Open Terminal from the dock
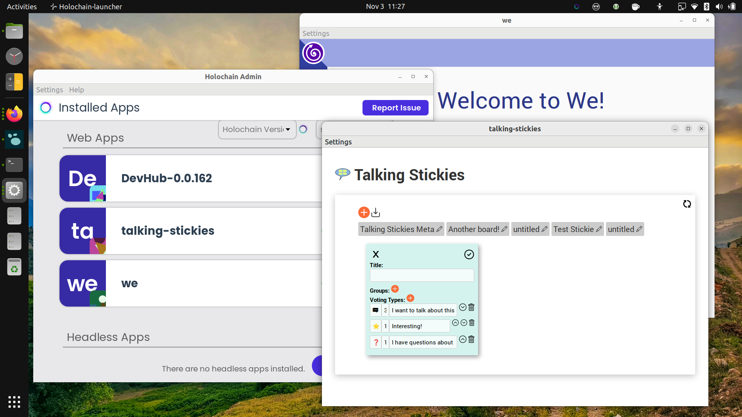This screenshot has width=742, height=417. pos(14,165)
